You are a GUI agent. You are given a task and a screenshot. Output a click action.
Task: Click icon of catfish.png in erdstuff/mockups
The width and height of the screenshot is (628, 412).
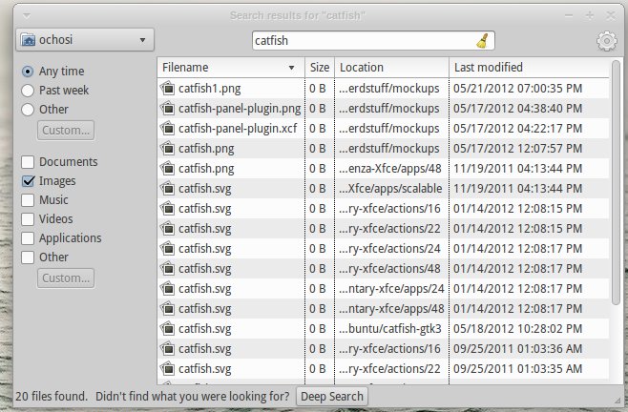click(x=168, y=148)
